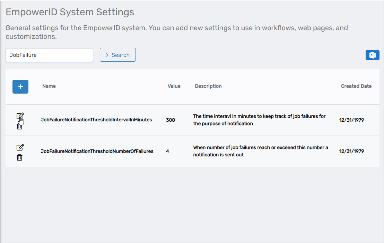
Task: Select the JobFailureNotificationThresholdNumberOfFailures row
Action: (x=97, y=151)
